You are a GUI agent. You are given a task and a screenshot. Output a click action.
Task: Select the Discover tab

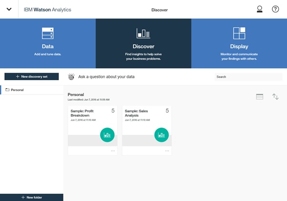143,43
